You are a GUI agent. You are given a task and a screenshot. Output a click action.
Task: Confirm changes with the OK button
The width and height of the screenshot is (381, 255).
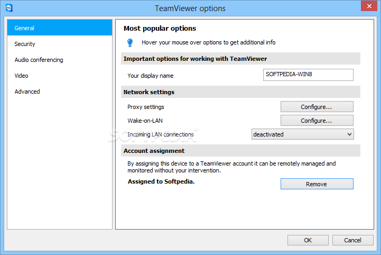[308, 240]
